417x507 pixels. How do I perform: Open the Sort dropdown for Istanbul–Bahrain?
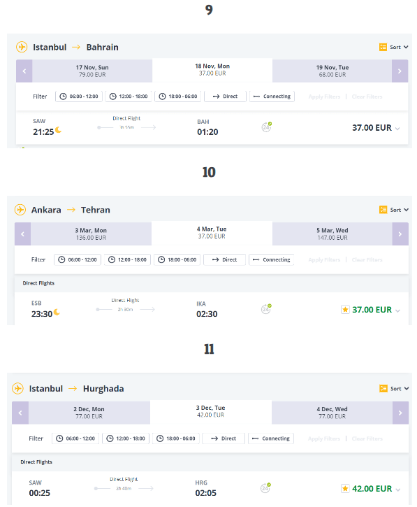(x=394, y=48)
